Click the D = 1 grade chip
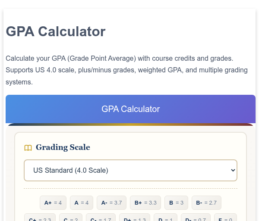Viewport: 259px width, 221px height. pos(165,217)
